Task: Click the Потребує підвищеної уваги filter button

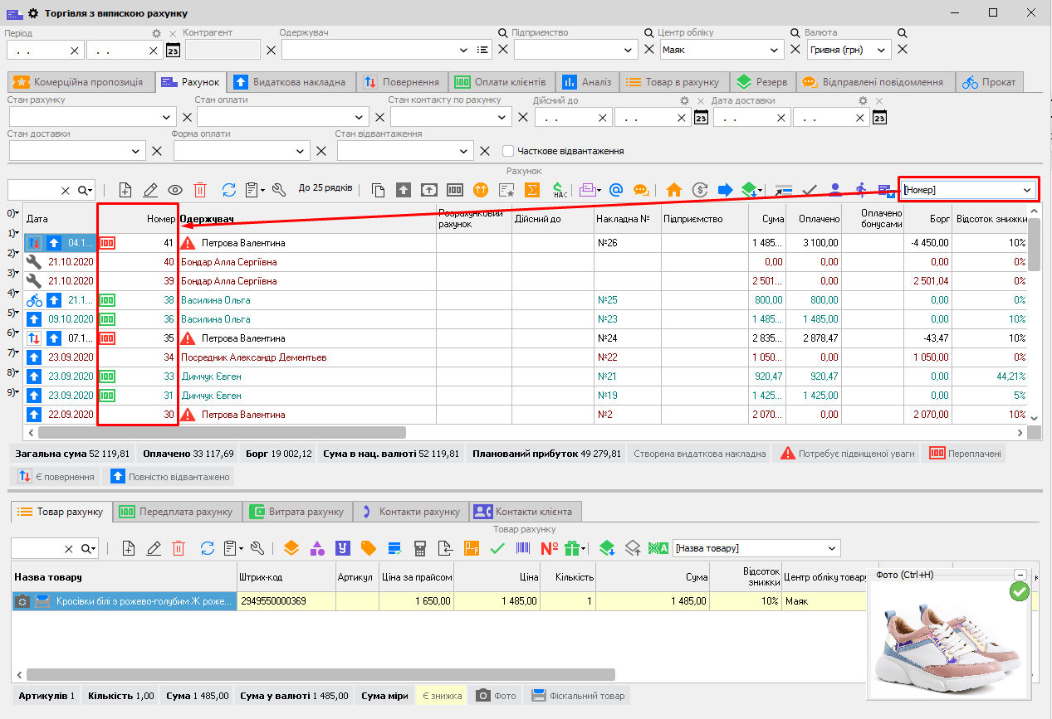Action: tap(847, 454)
